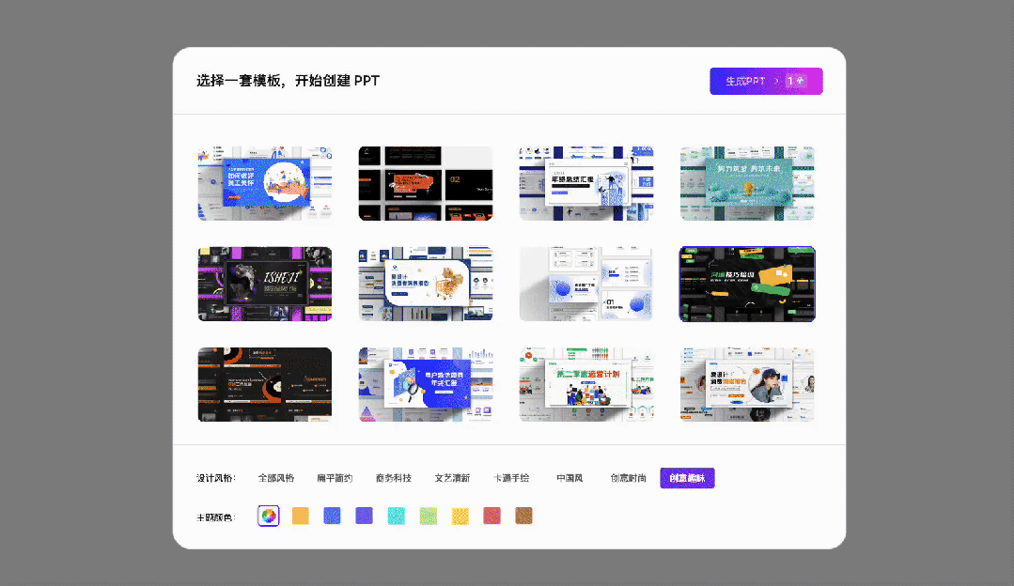Choose the light green theme color swatch

pos(428,516)
